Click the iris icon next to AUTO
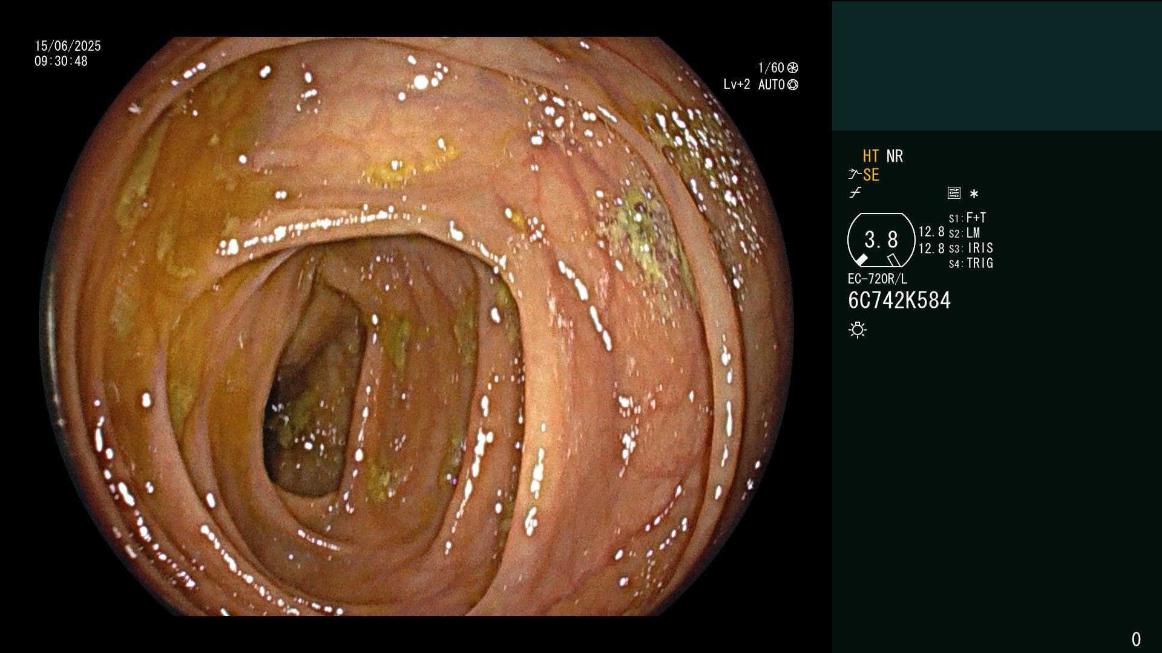Screen dimensions: 1162x653 tap(793, 85)
